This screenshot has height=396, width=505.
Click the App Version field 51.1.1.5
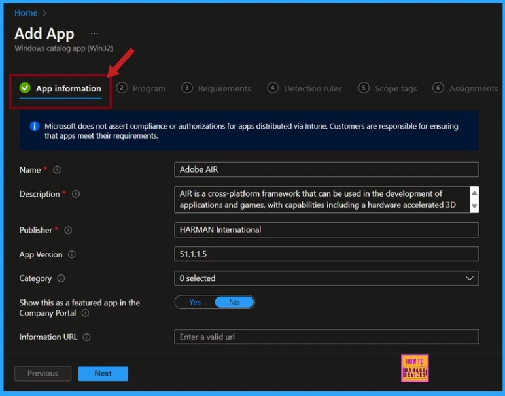[326, 254]
